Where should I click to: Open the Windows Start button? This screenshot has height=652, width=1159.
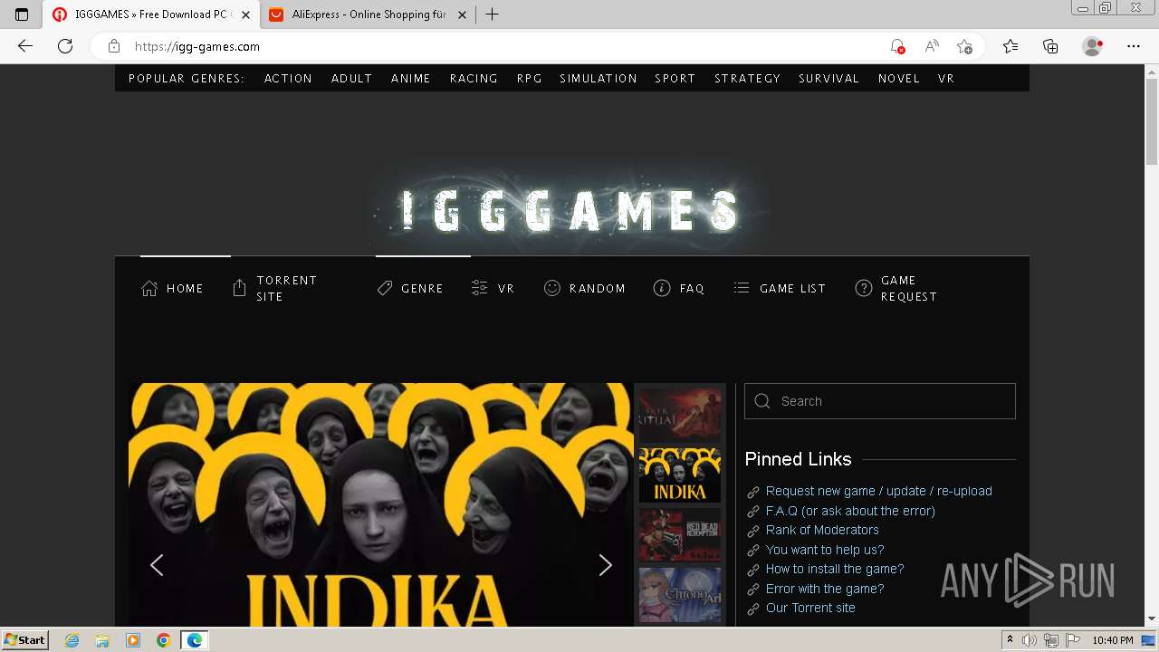24,639
